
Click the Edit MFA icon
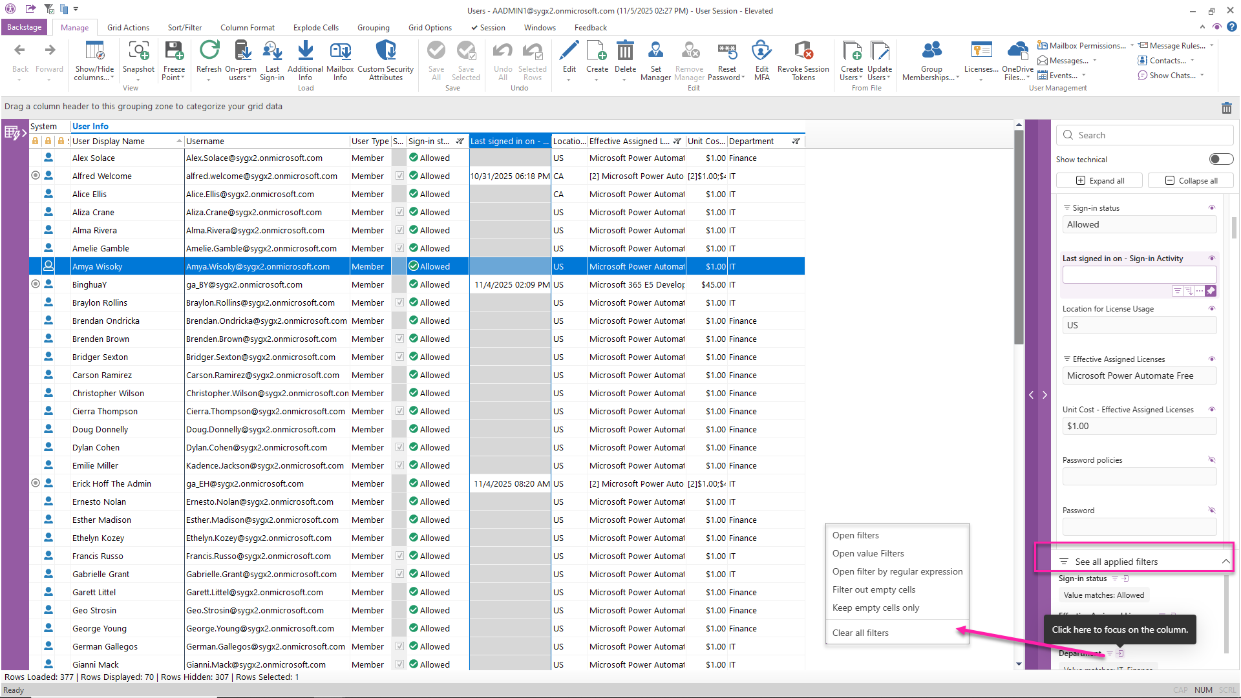pos(761,50)
